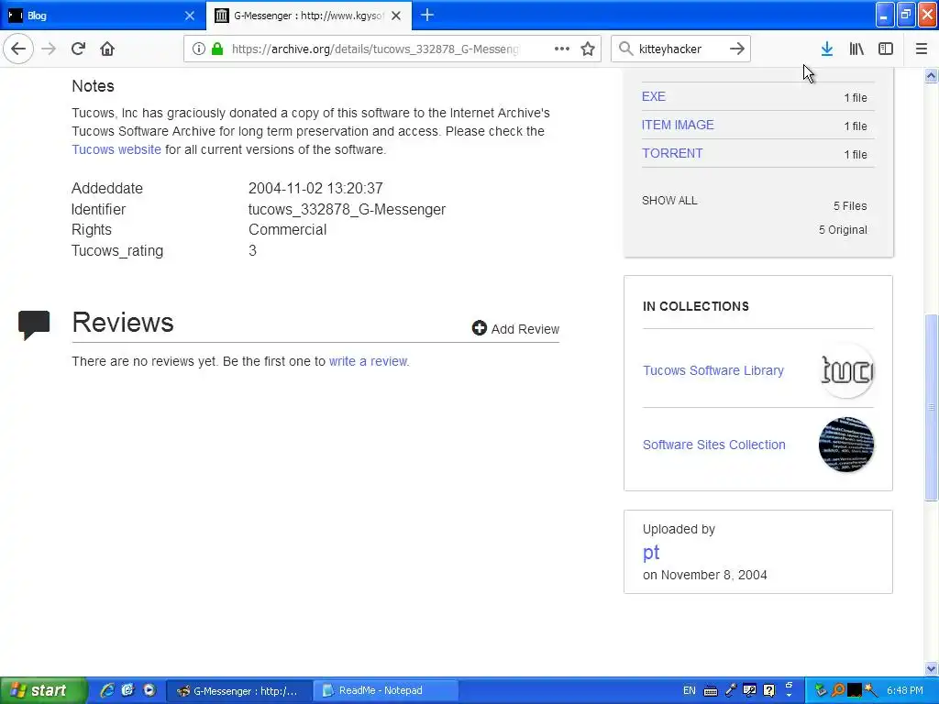Click the scrollbar down arrow

(932, 668)
